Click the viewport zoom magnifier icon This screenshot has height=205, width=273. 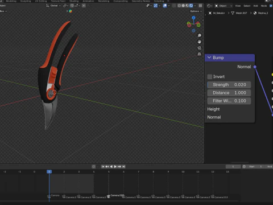(x=199, y=35)
